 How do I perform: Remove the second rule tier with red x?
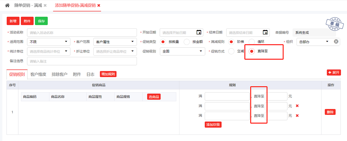(297, 106)
